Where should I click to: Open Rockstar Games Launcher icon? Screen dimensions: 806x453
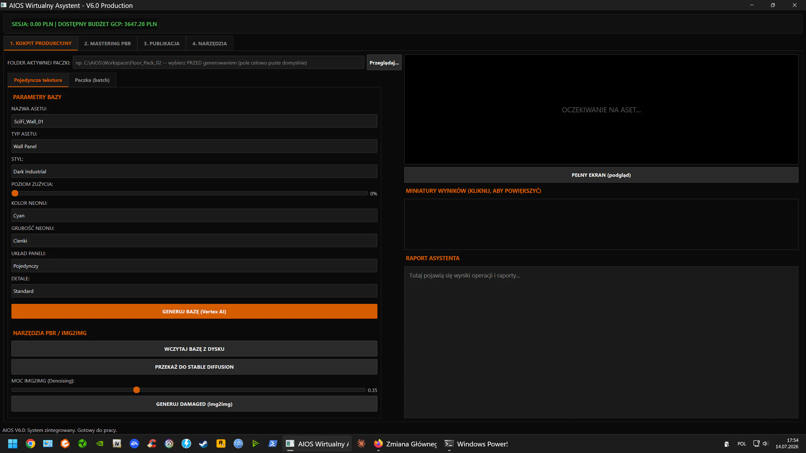[221, 444]
